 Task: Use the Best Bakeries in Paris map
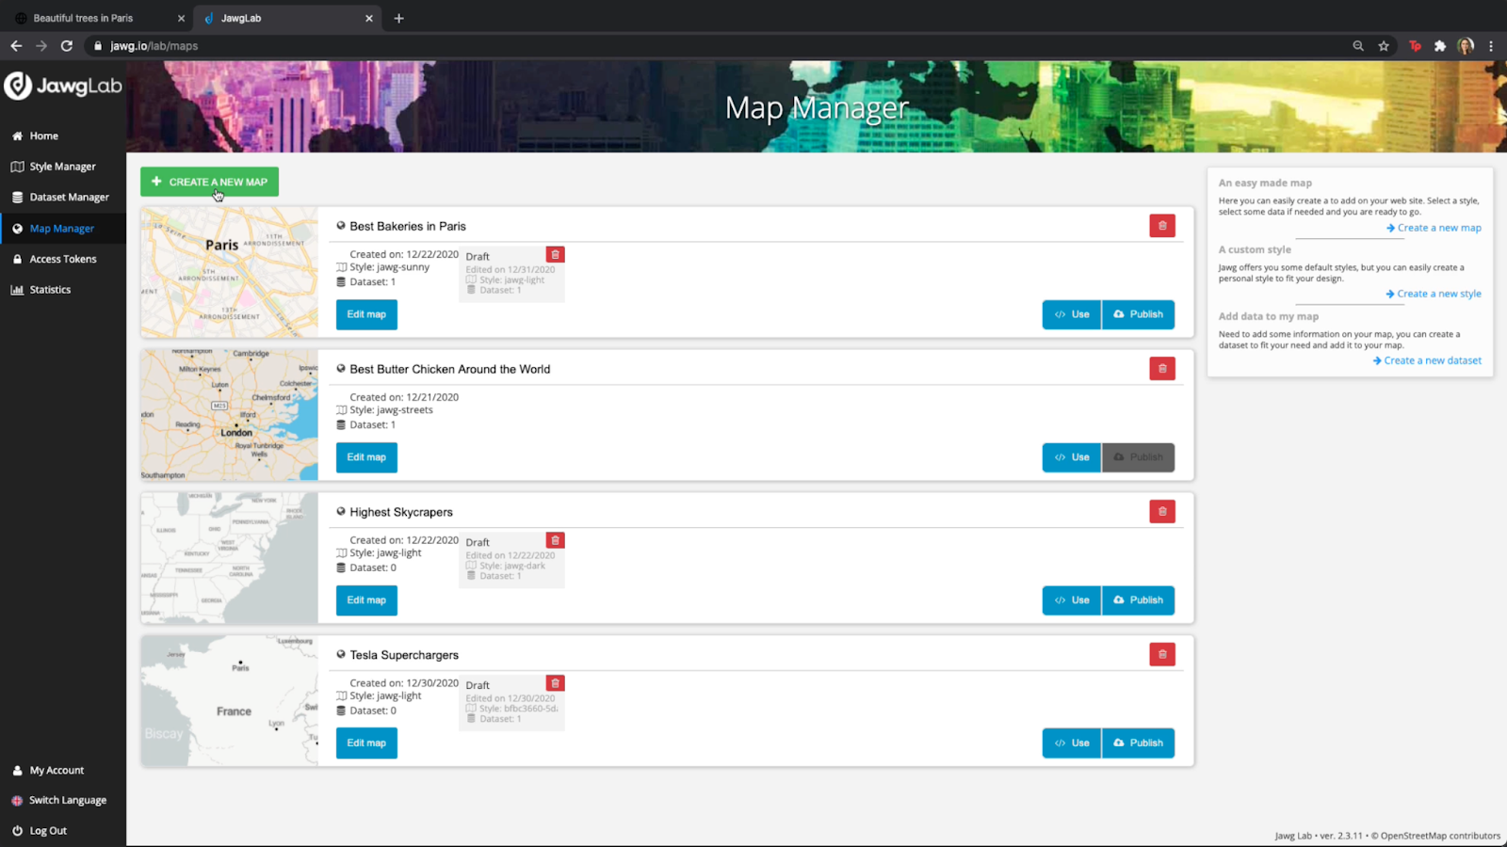point(1072,314)
